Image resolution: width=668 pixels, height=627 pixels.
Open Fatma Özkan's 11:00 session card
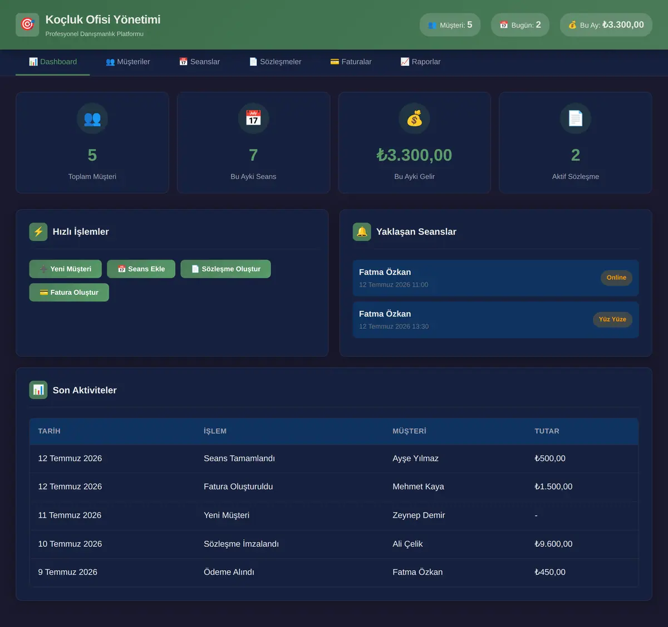495,278
